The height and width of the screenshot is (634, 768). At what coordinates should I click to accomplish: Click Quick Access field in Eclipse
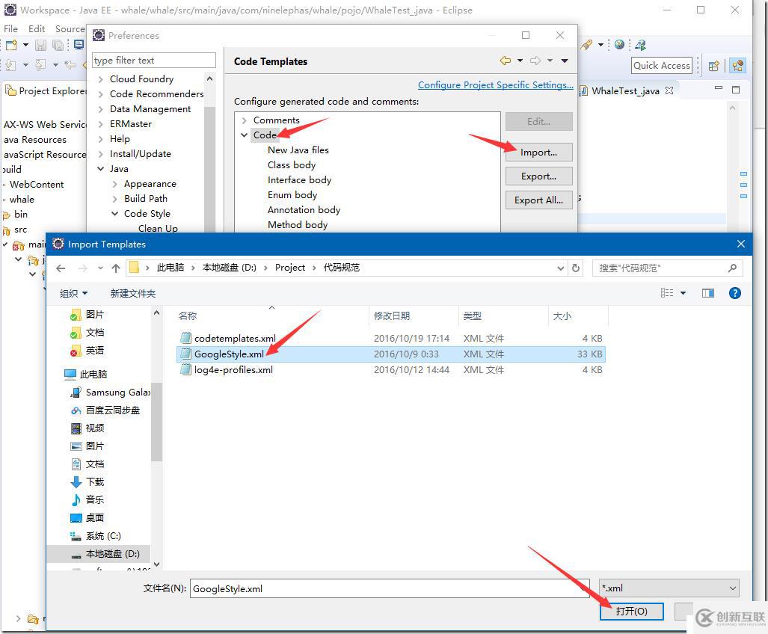[x=662, y=66]
